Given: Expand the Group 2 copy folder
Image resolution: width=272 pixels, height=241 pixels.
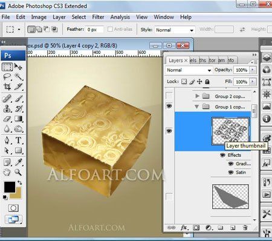Looking at the screenshot, I should [x=197, y=96].
